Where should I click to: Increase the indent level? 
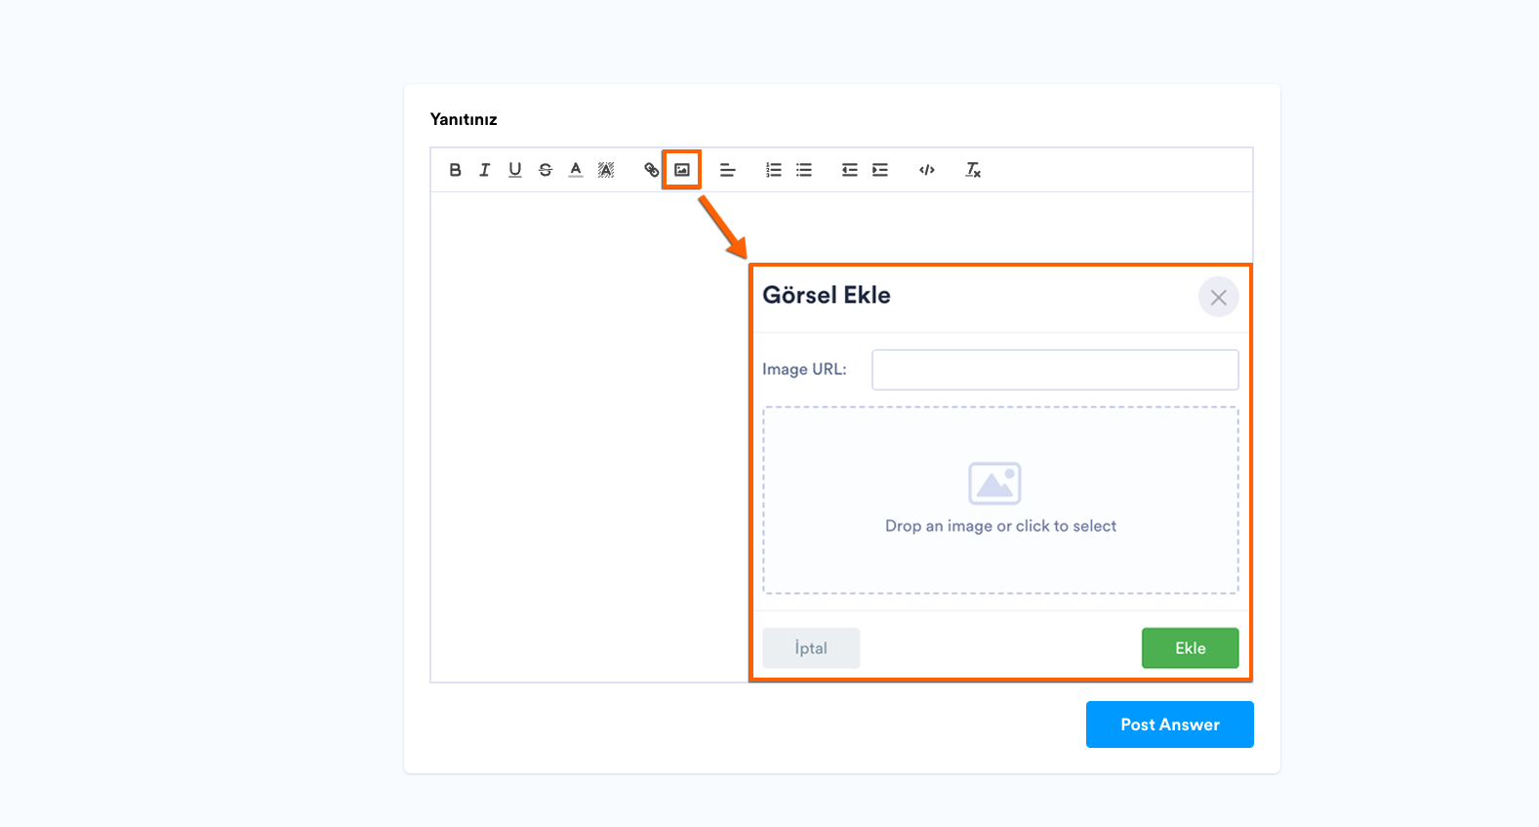pyautogui.click(x=880, y=170)
